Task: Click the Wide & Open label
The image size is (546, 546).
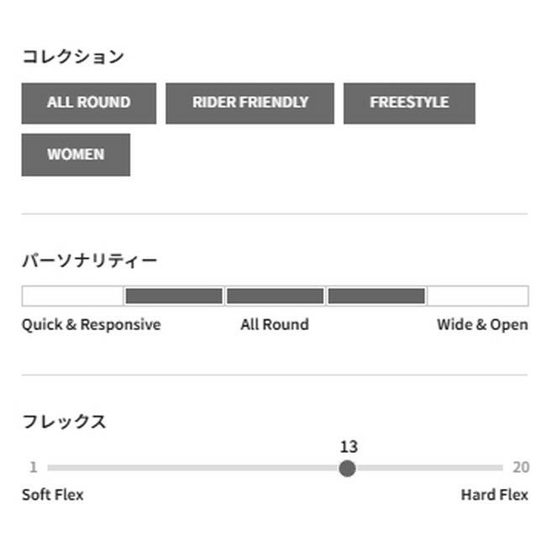Action: click(482, 324)
